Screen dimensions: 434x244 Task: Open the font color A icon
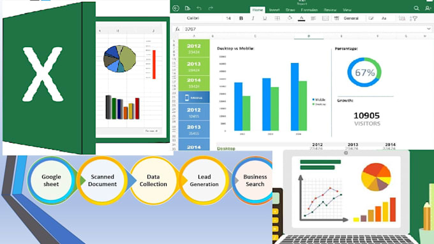[301, 18]
